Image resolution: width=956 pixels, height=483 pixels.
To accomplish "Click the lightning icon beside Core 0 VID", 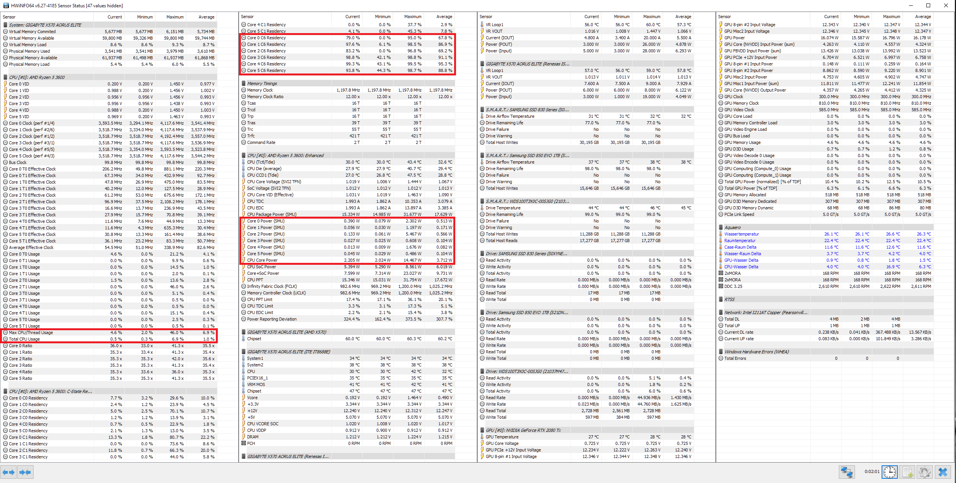I will coord(5,84).
